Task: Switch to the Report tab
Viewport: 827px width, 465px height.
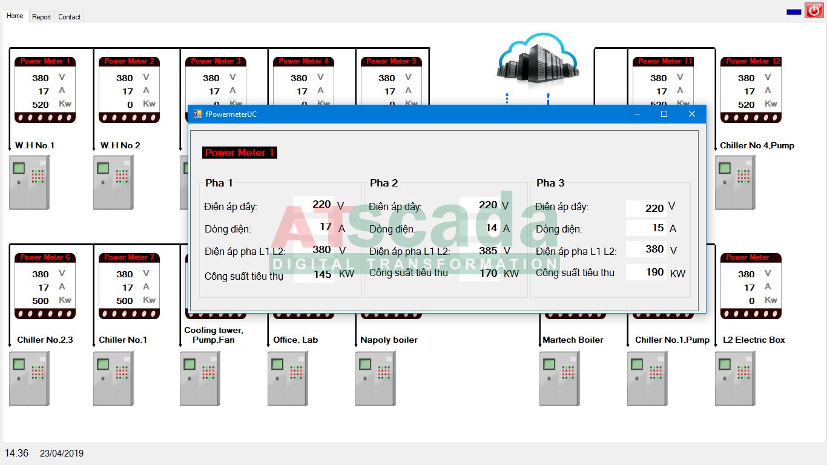Action: click(x=41, y=17)
